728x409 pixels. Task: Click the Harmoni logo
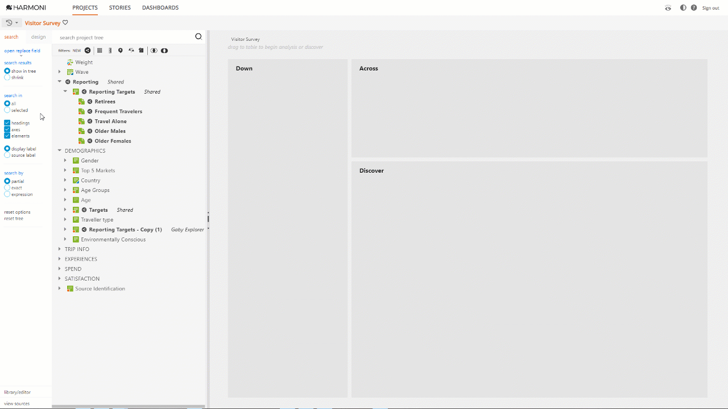point(26,7)
